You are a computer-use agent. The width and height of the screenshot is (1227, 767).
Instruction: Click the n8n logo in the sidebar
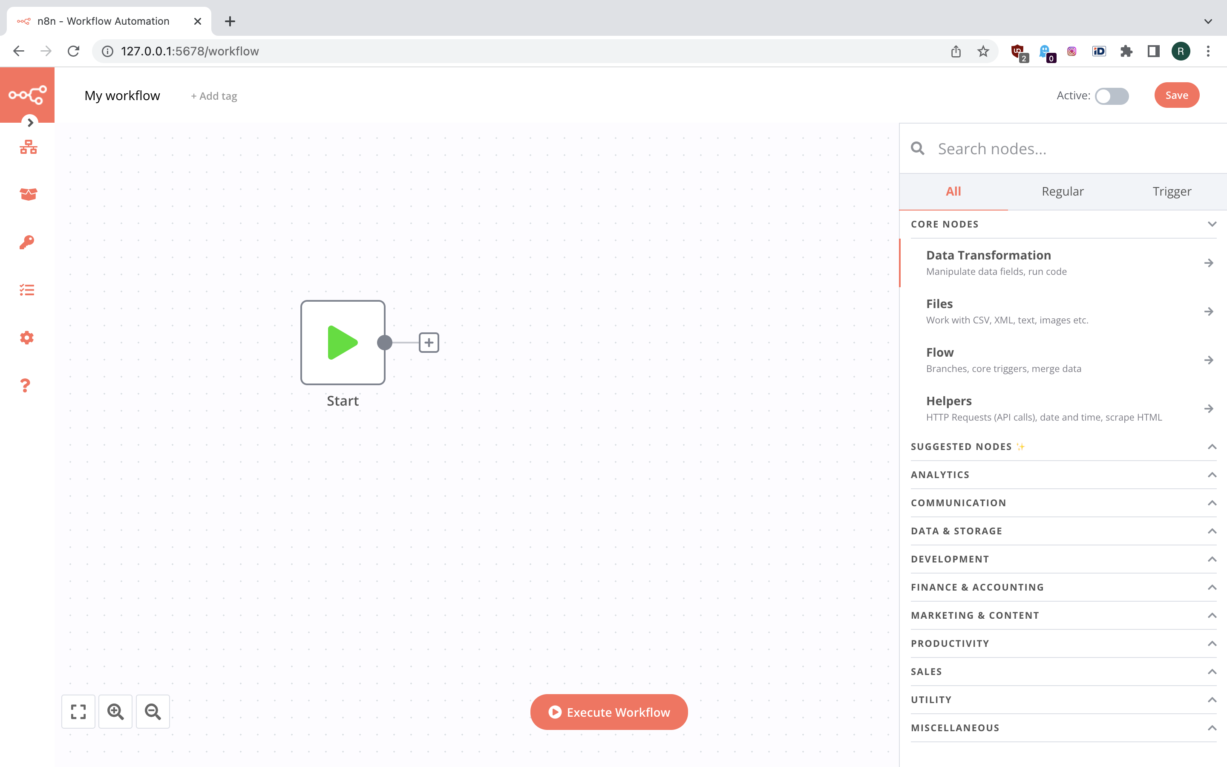click(27, 95)
